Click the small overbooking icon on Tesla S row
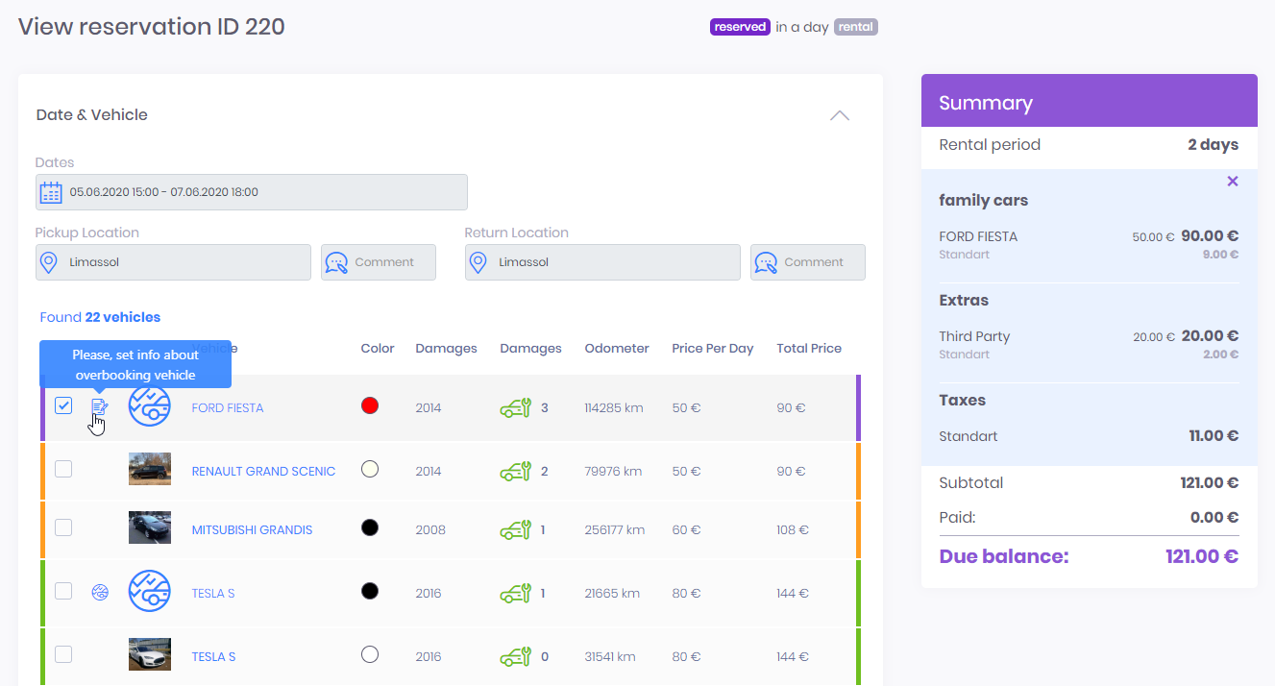1275x686 pixels. click(x=100, y=593)
